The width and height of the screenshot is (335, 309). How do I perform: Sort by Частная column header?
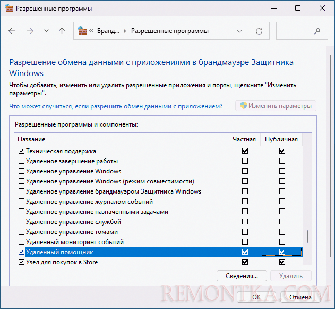click(244, 139)
